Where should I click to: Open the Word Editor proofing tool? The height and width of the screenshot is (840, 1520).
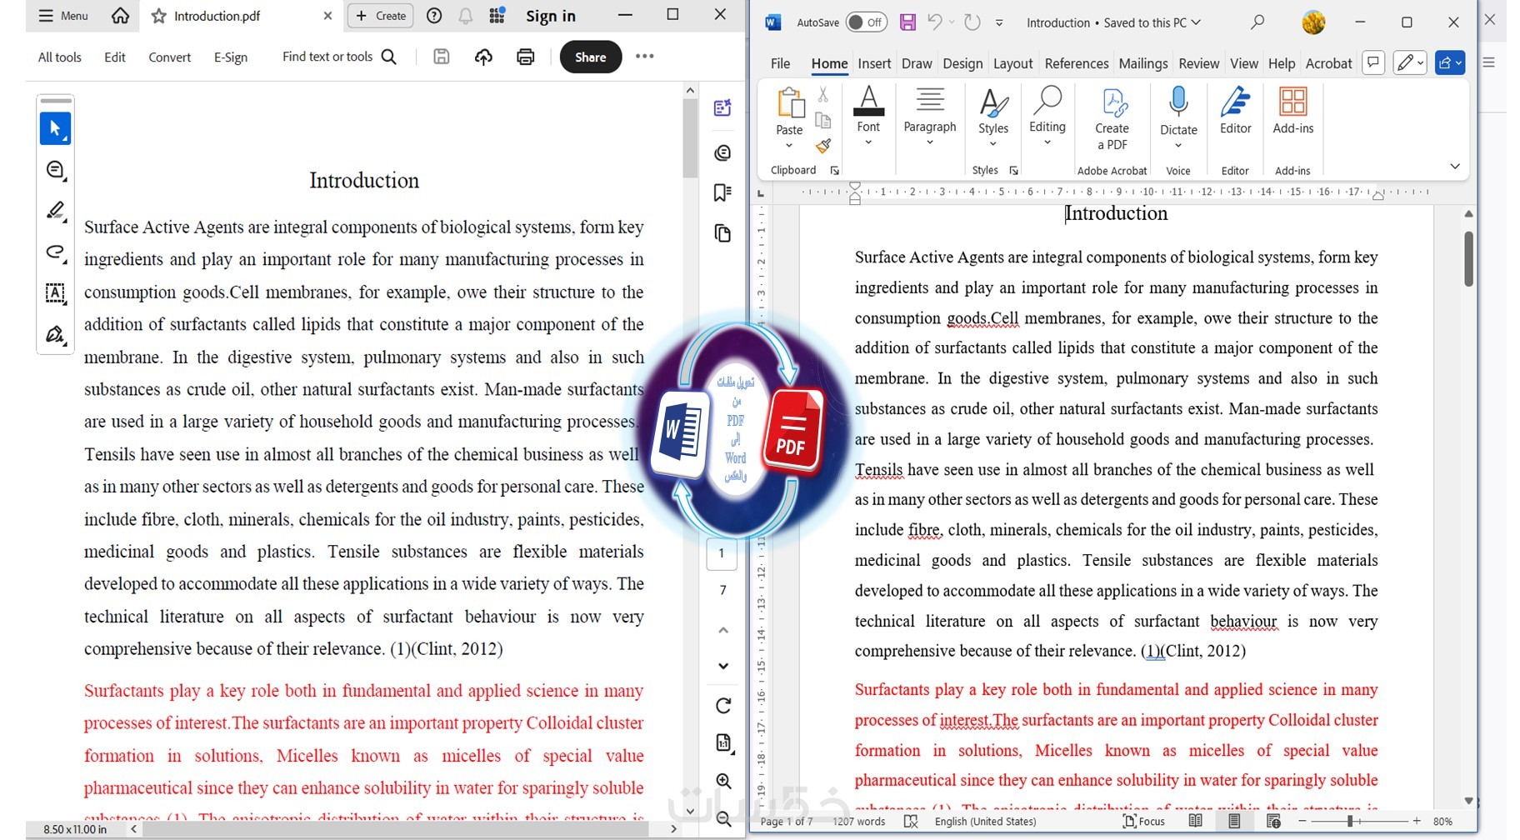1236,110
